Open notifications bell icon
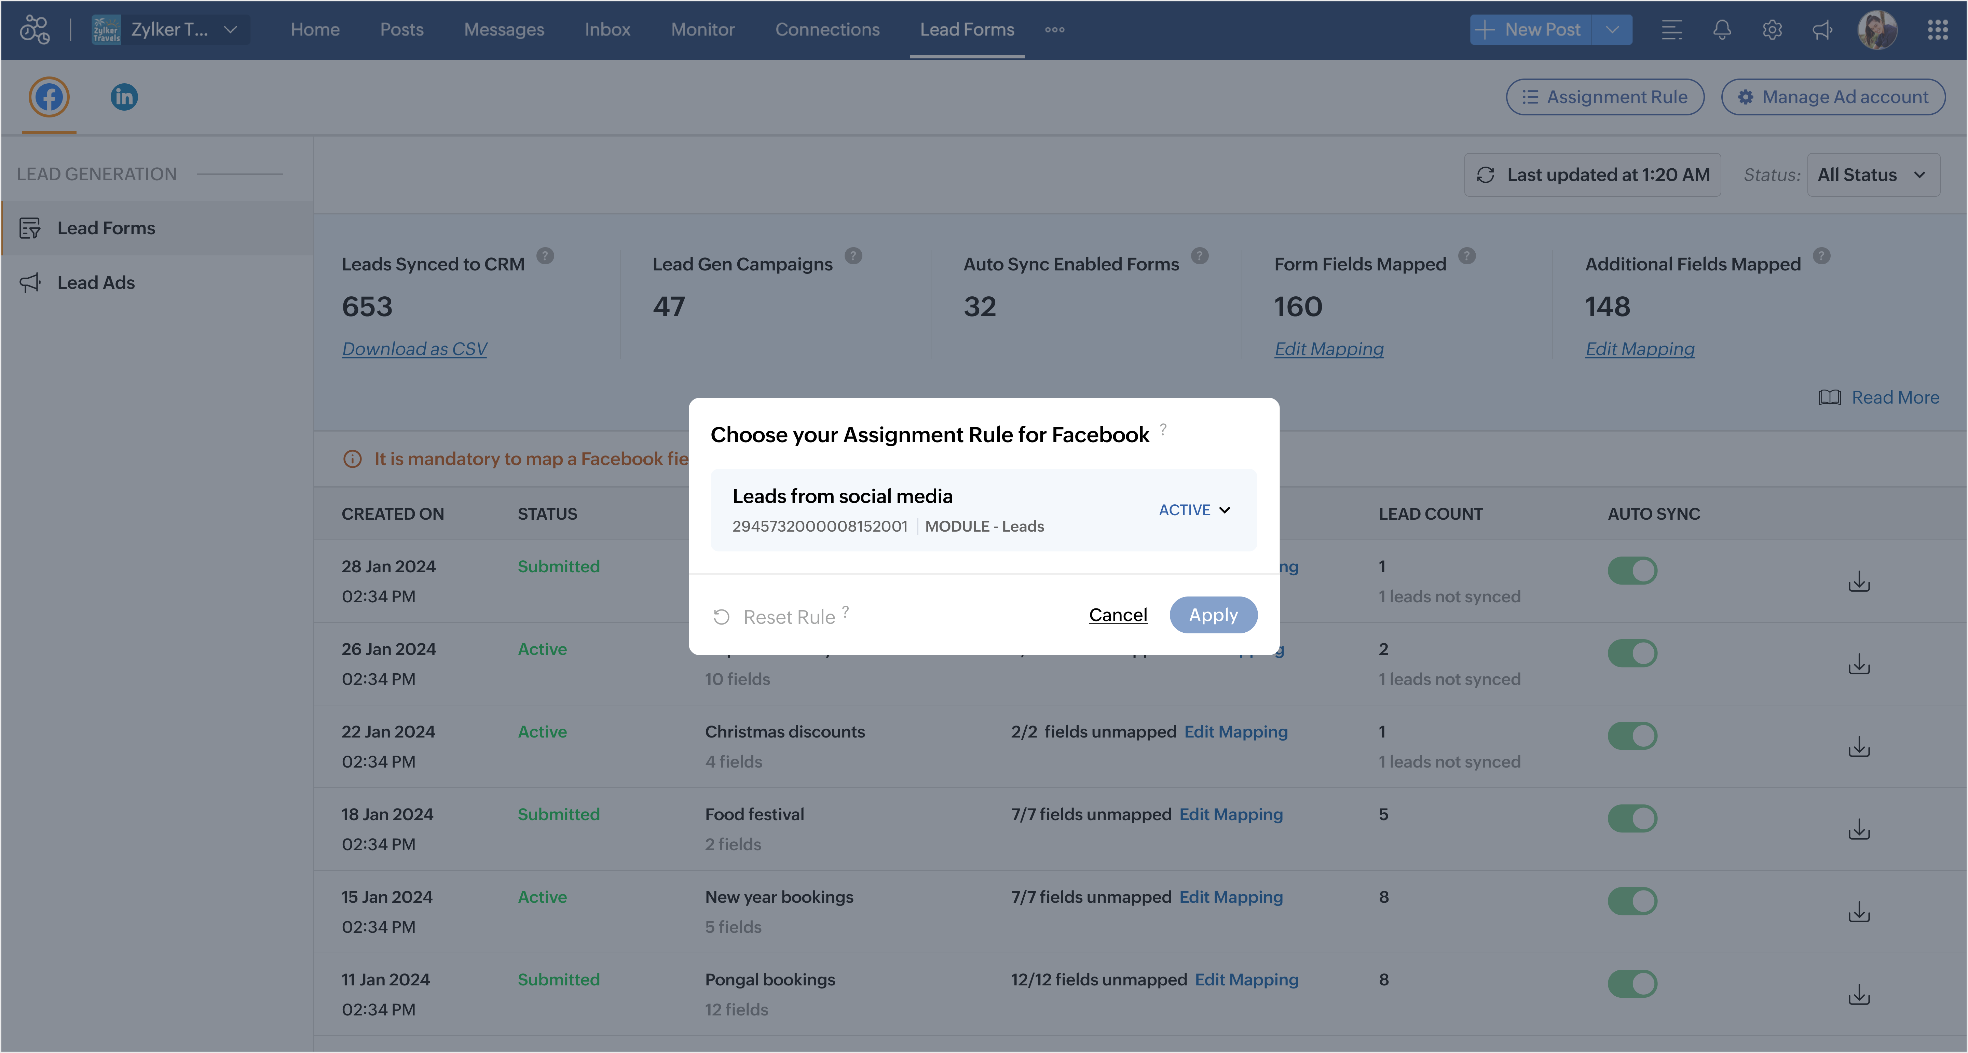Image resolution: width=1968 pixels, height=1053 pixels. tap(1721, 30)
